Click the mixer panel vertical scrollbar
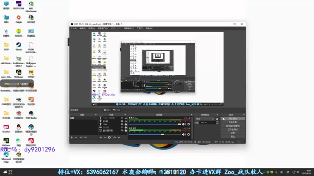The image size is (314, 176). coord(192,128)
